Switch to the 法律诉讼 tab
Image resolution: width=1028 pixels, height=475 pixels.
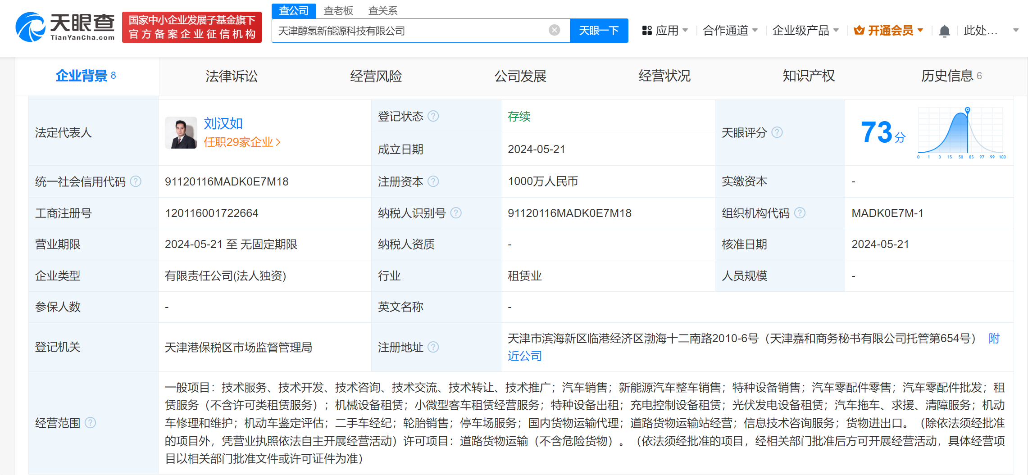pyautogui.click(x=232, y=76)
